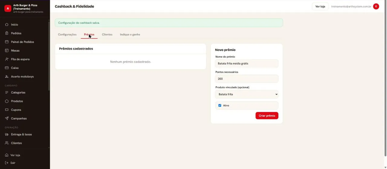Click the Caixa card icon
387x169 pixels.
[x=7, y=68]
